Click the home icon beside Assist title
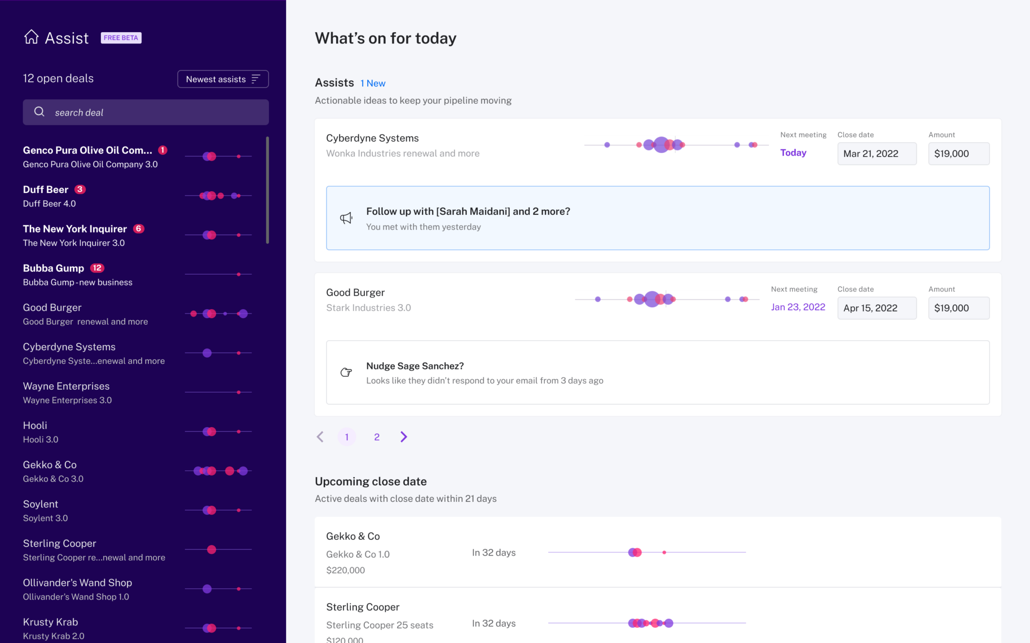Image resolution: width=1030 pixels, height=643 pixels. 31,37
